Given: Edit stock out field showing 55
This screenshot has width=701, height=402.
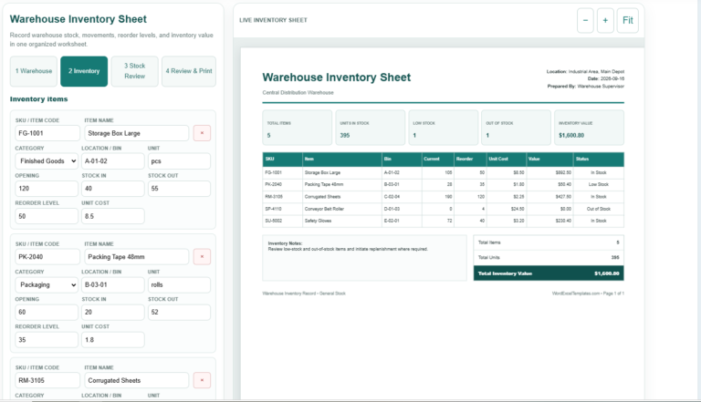Looking at the screenshot, I should (x=179, y=189).
